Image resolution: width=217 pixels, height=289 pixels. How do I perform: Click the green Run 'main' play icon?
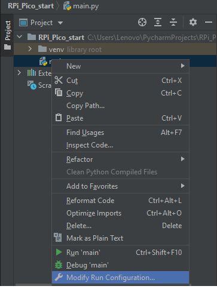tap(59, 252)
